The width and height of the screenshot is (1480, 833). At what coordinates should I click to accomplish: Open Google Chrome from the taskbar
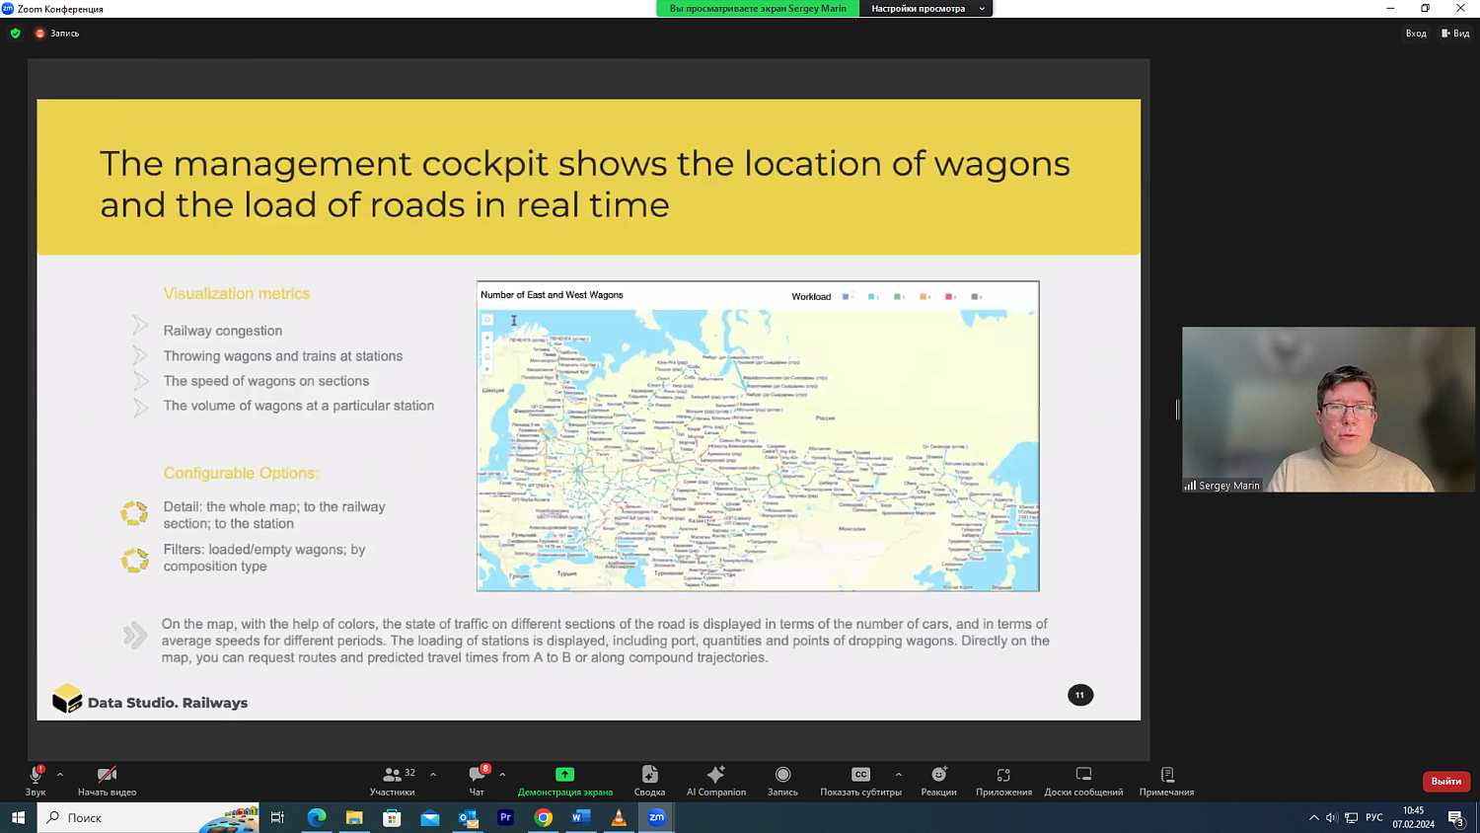(543, 817)
